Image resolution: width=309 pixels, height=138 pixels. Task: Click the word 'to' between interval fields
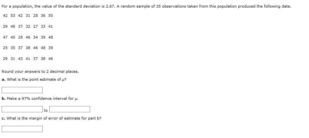pyautogui.click(x=46, y=110)
